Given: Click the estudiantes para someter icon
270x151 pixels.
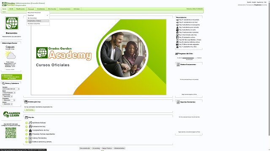Looking at the screenshot, I should point(177,27).
